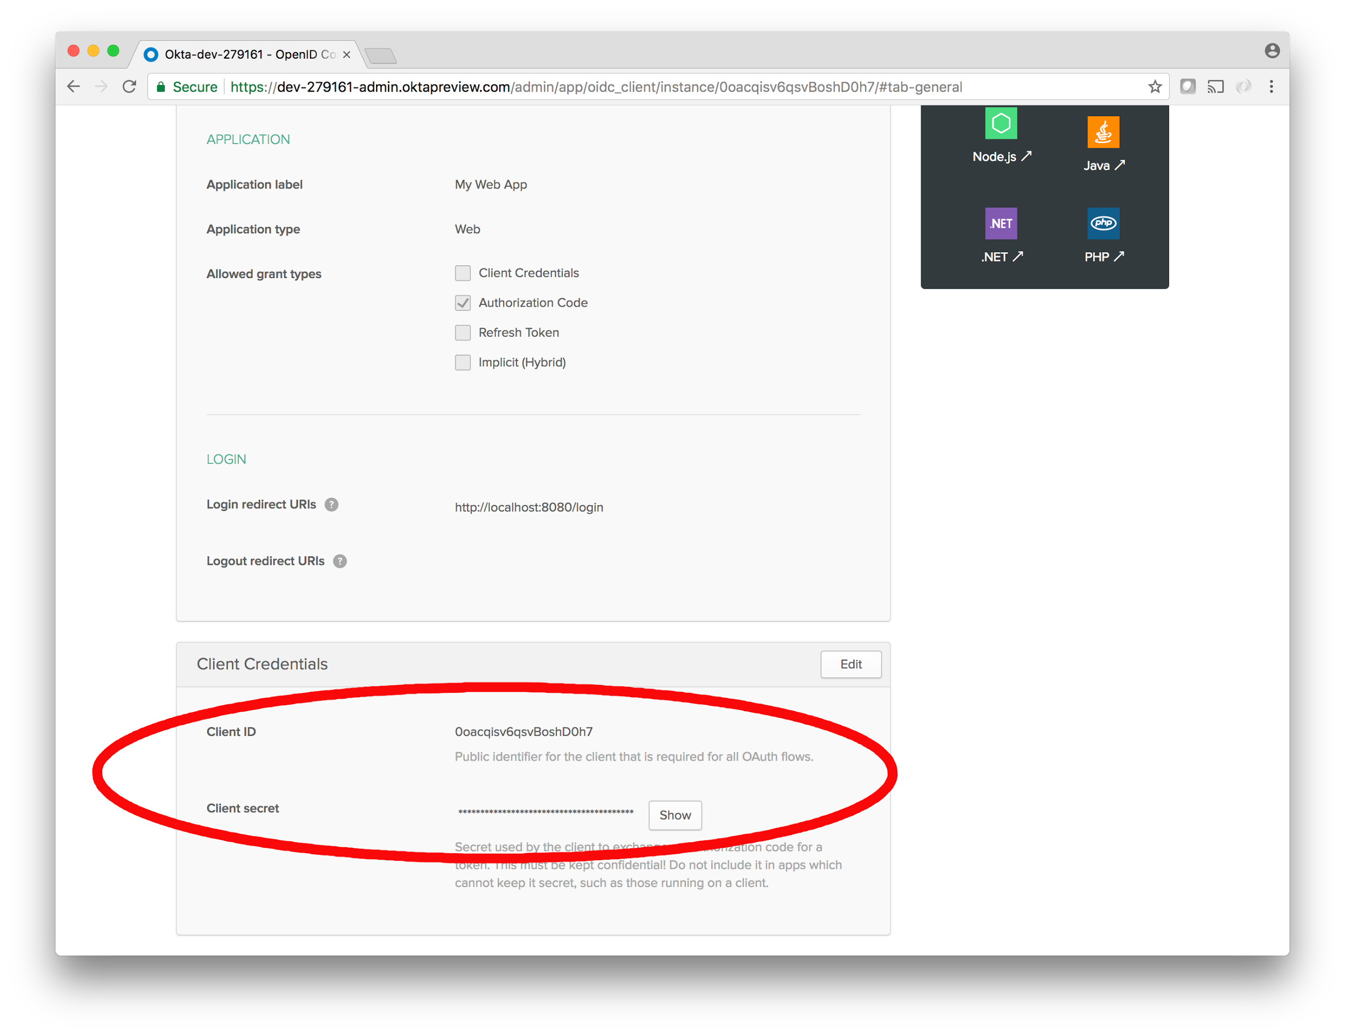This screenshot has height=1035, width=1345.
Task: Click Show to reveal client secret
Action: (675, 815)
